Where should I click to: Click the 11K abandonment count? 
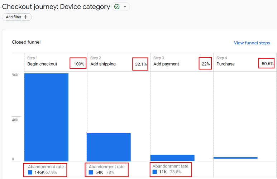tap(163, 172)
